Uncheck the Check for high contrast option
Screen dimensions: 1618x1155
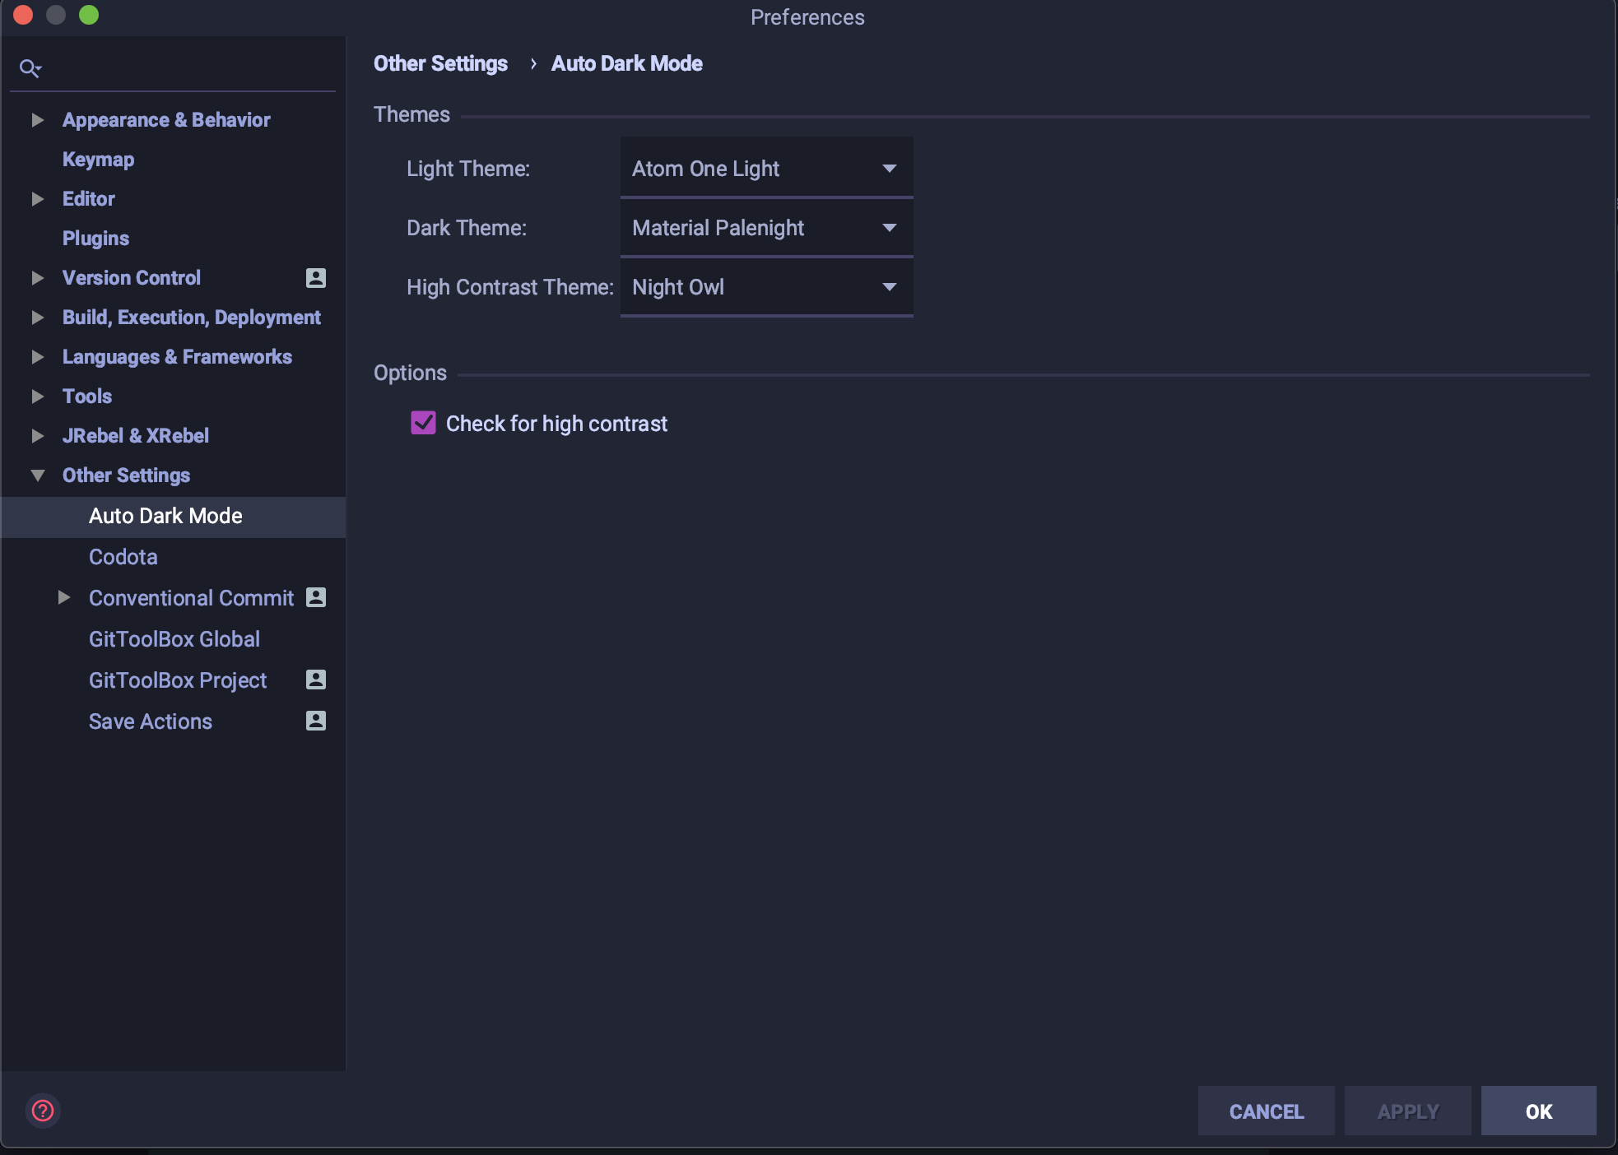pos(423,423)
